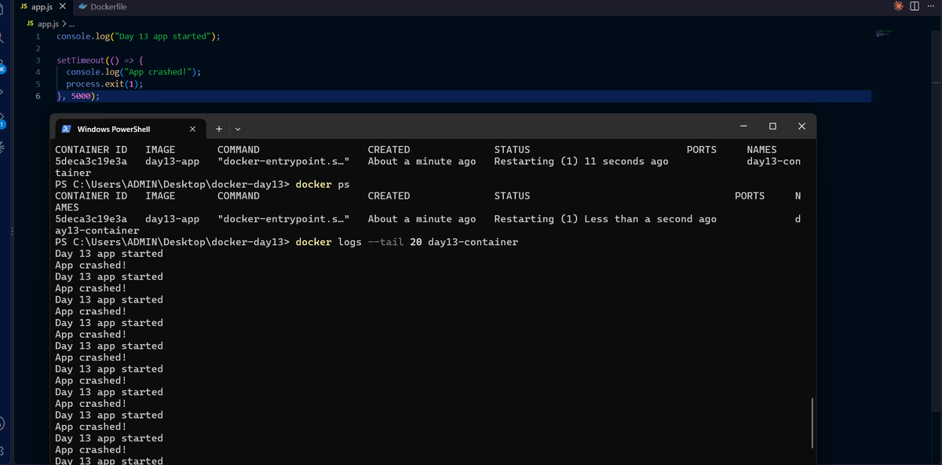
Task: Click the 'docker ps' command text
Action: pos(322,184)
